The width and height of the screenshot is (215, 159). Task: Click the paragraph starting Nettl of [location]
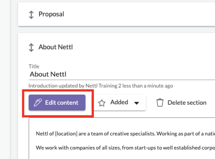125,134
